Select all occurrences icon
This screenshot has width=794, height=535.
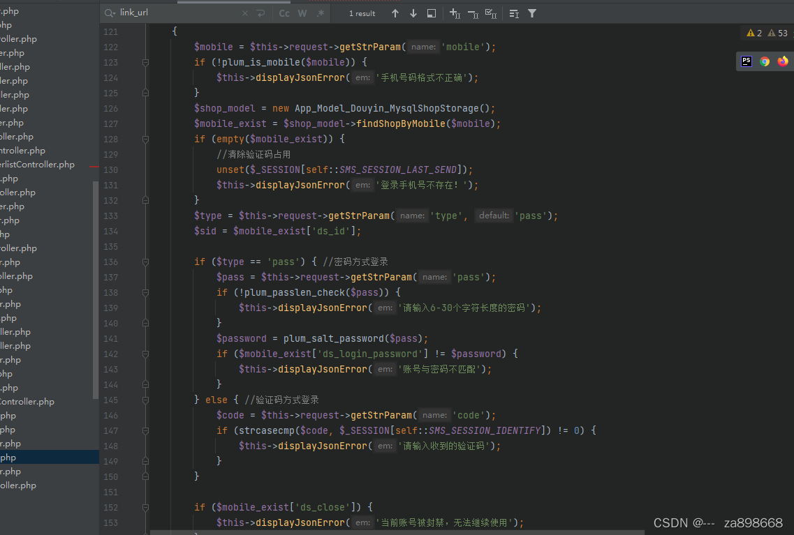pyautogui.click(x=491, y=14)
